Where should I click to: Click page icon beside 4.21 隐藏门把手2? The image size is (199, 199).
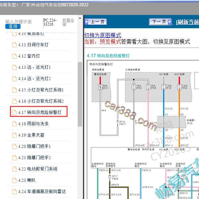click(15, 157)
